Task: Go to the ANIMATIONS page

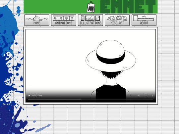Action: [x=64, y=20]
